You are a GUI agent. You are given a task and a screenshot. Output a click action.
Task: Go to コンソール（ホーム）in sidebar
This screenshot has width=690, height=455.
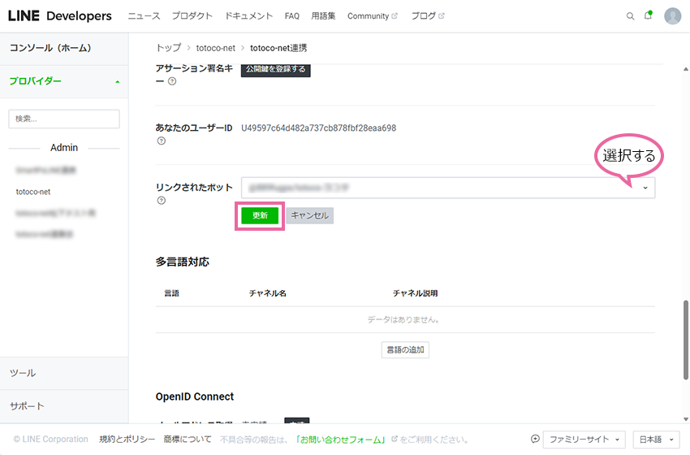click(64, 49)
